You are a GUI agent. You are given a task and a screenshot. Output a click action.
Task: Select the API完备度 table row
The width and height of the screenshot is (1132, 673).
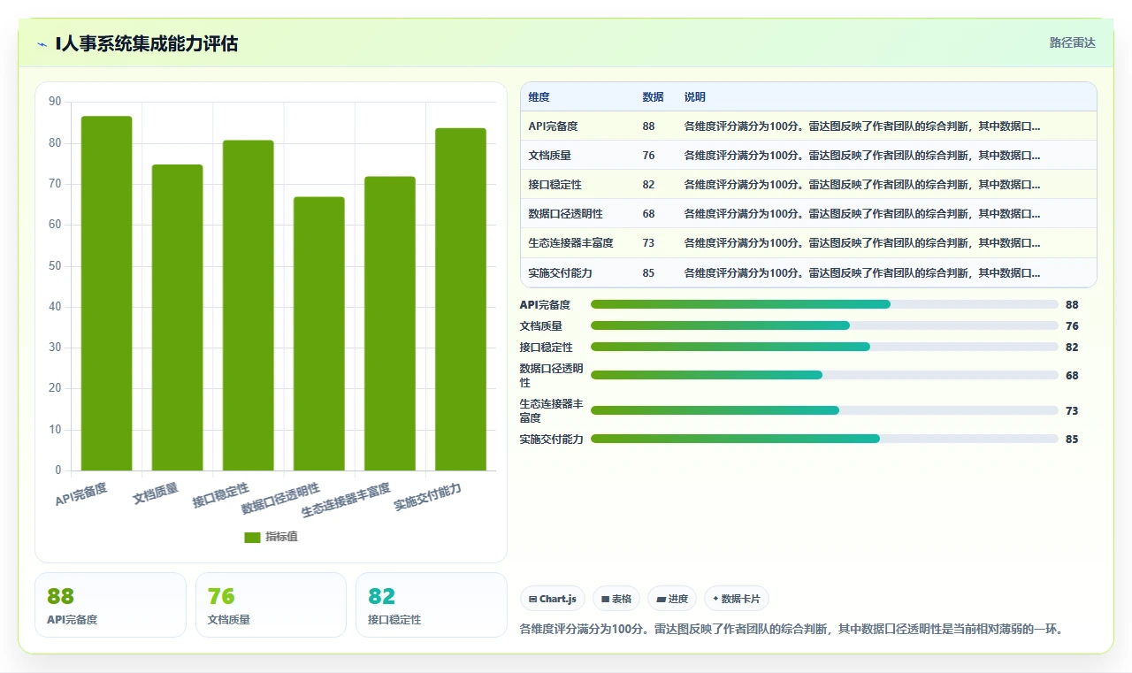pos(808,126)
